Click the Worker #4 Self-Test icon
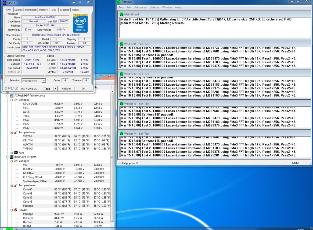The image size is (313, 230). (121, 134)
